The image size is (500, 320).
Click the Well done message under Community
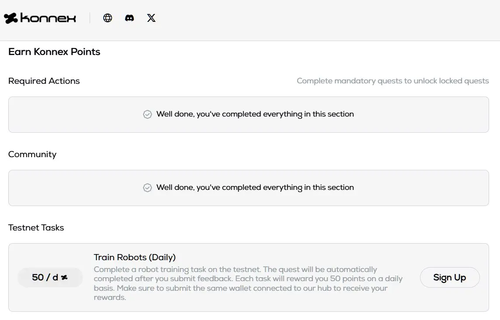pyautogui.click(x=255, y=188)
